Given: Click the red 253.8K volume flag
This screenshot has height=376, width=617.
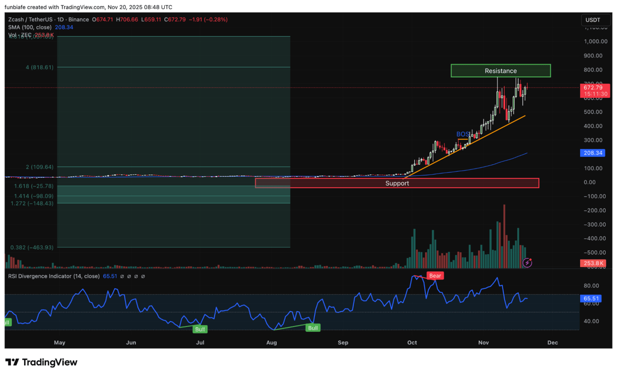Looking at the screenshot, I should coord(593,263).
